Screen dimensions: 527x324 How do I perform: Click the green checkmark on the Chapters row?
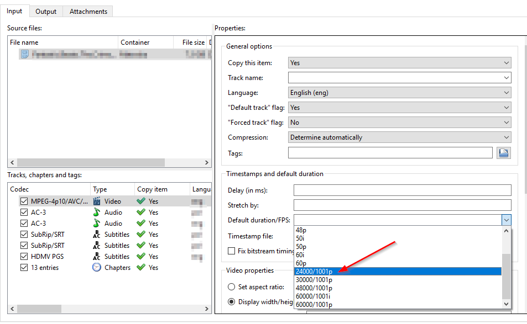pyautogui.click(x=140, y=267)
